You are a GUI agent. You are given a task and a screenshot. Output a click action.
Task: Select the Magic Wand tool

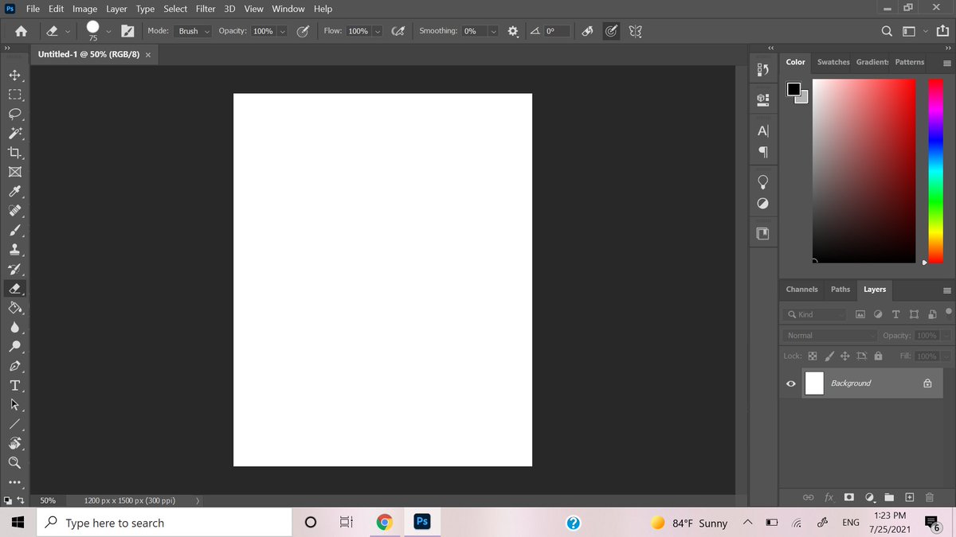(14, 134)
